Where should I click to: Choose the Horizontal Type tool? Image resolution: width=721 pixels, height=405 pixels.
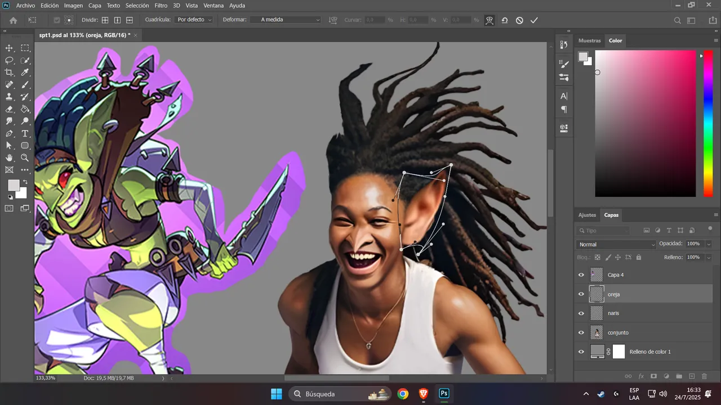click(x=25, y=133)
